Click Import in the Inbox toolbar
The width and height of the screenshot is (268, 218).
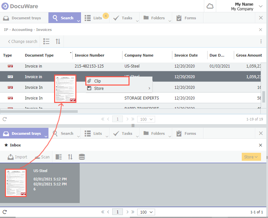[x=18, y=157]
